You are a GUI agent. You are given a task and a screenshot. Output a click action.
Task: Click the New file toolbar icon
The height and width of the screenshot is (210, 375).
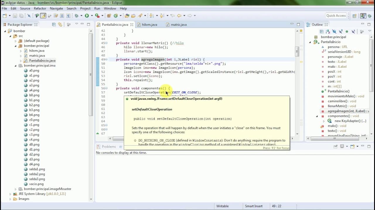[5, 16]
